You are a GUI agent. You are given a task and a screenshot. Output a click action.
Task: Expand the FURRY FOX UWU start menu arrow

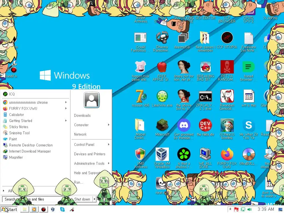(x=66, y=108)
